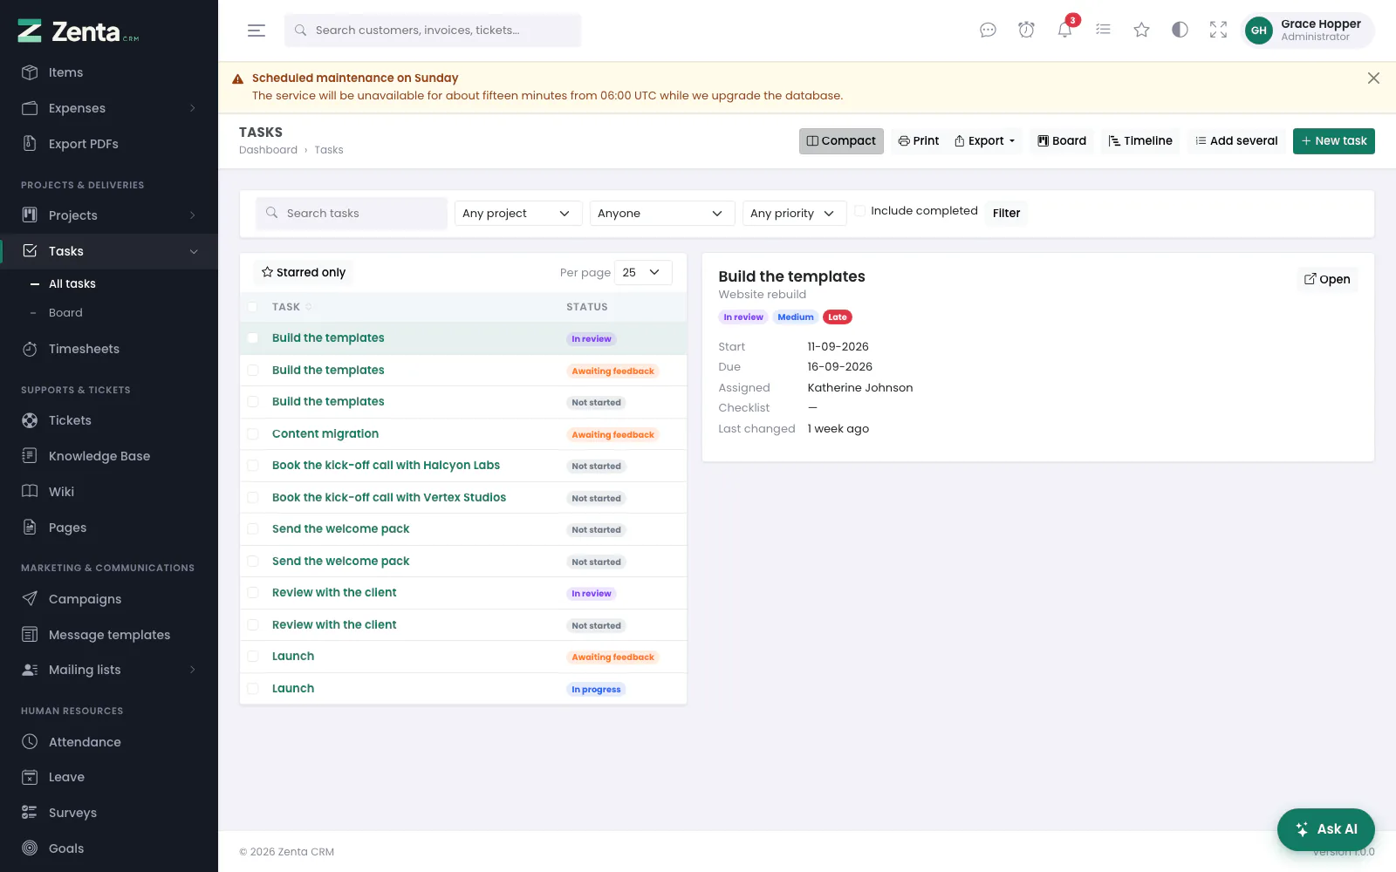Open the timer clock icon
This screenshot has height=872, width=1396.
point(1026,31)
